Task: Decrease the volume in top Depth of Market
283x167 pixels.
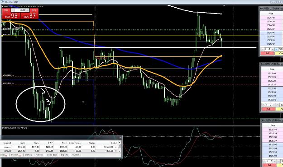Action: 277,49
